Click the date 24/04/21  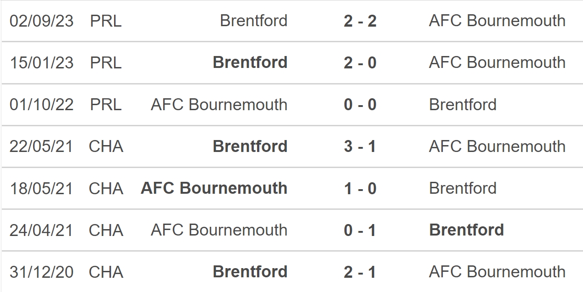(41, 230)
